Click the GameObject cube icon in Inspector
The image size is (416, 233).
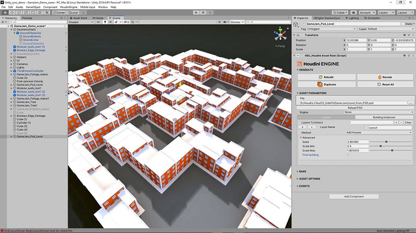point(296,24)
